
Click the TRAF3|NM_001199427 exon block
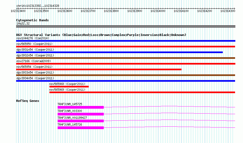[81, 121]
